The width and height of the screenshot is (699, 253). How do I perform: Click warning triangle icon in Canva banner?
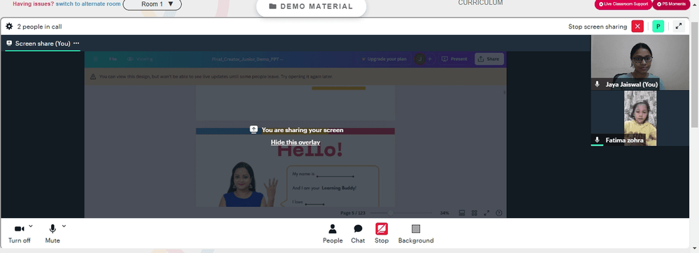[93, 77]
